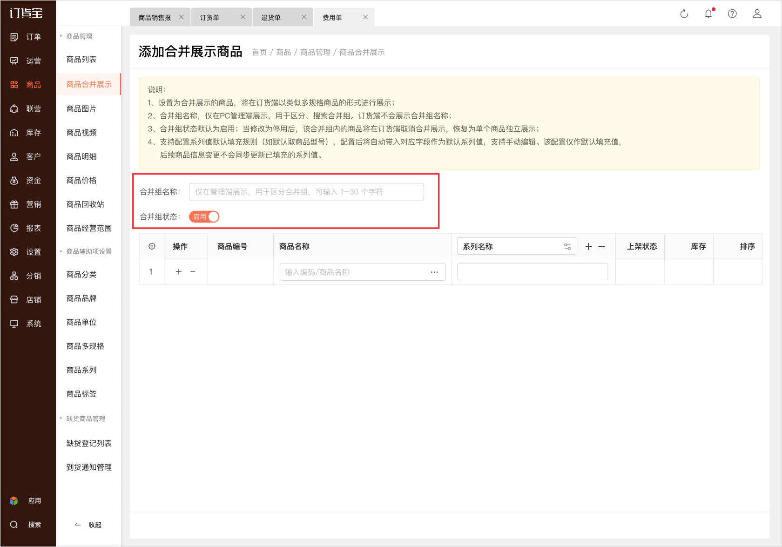Open 商品标签 in the submenu

(81, 394)
